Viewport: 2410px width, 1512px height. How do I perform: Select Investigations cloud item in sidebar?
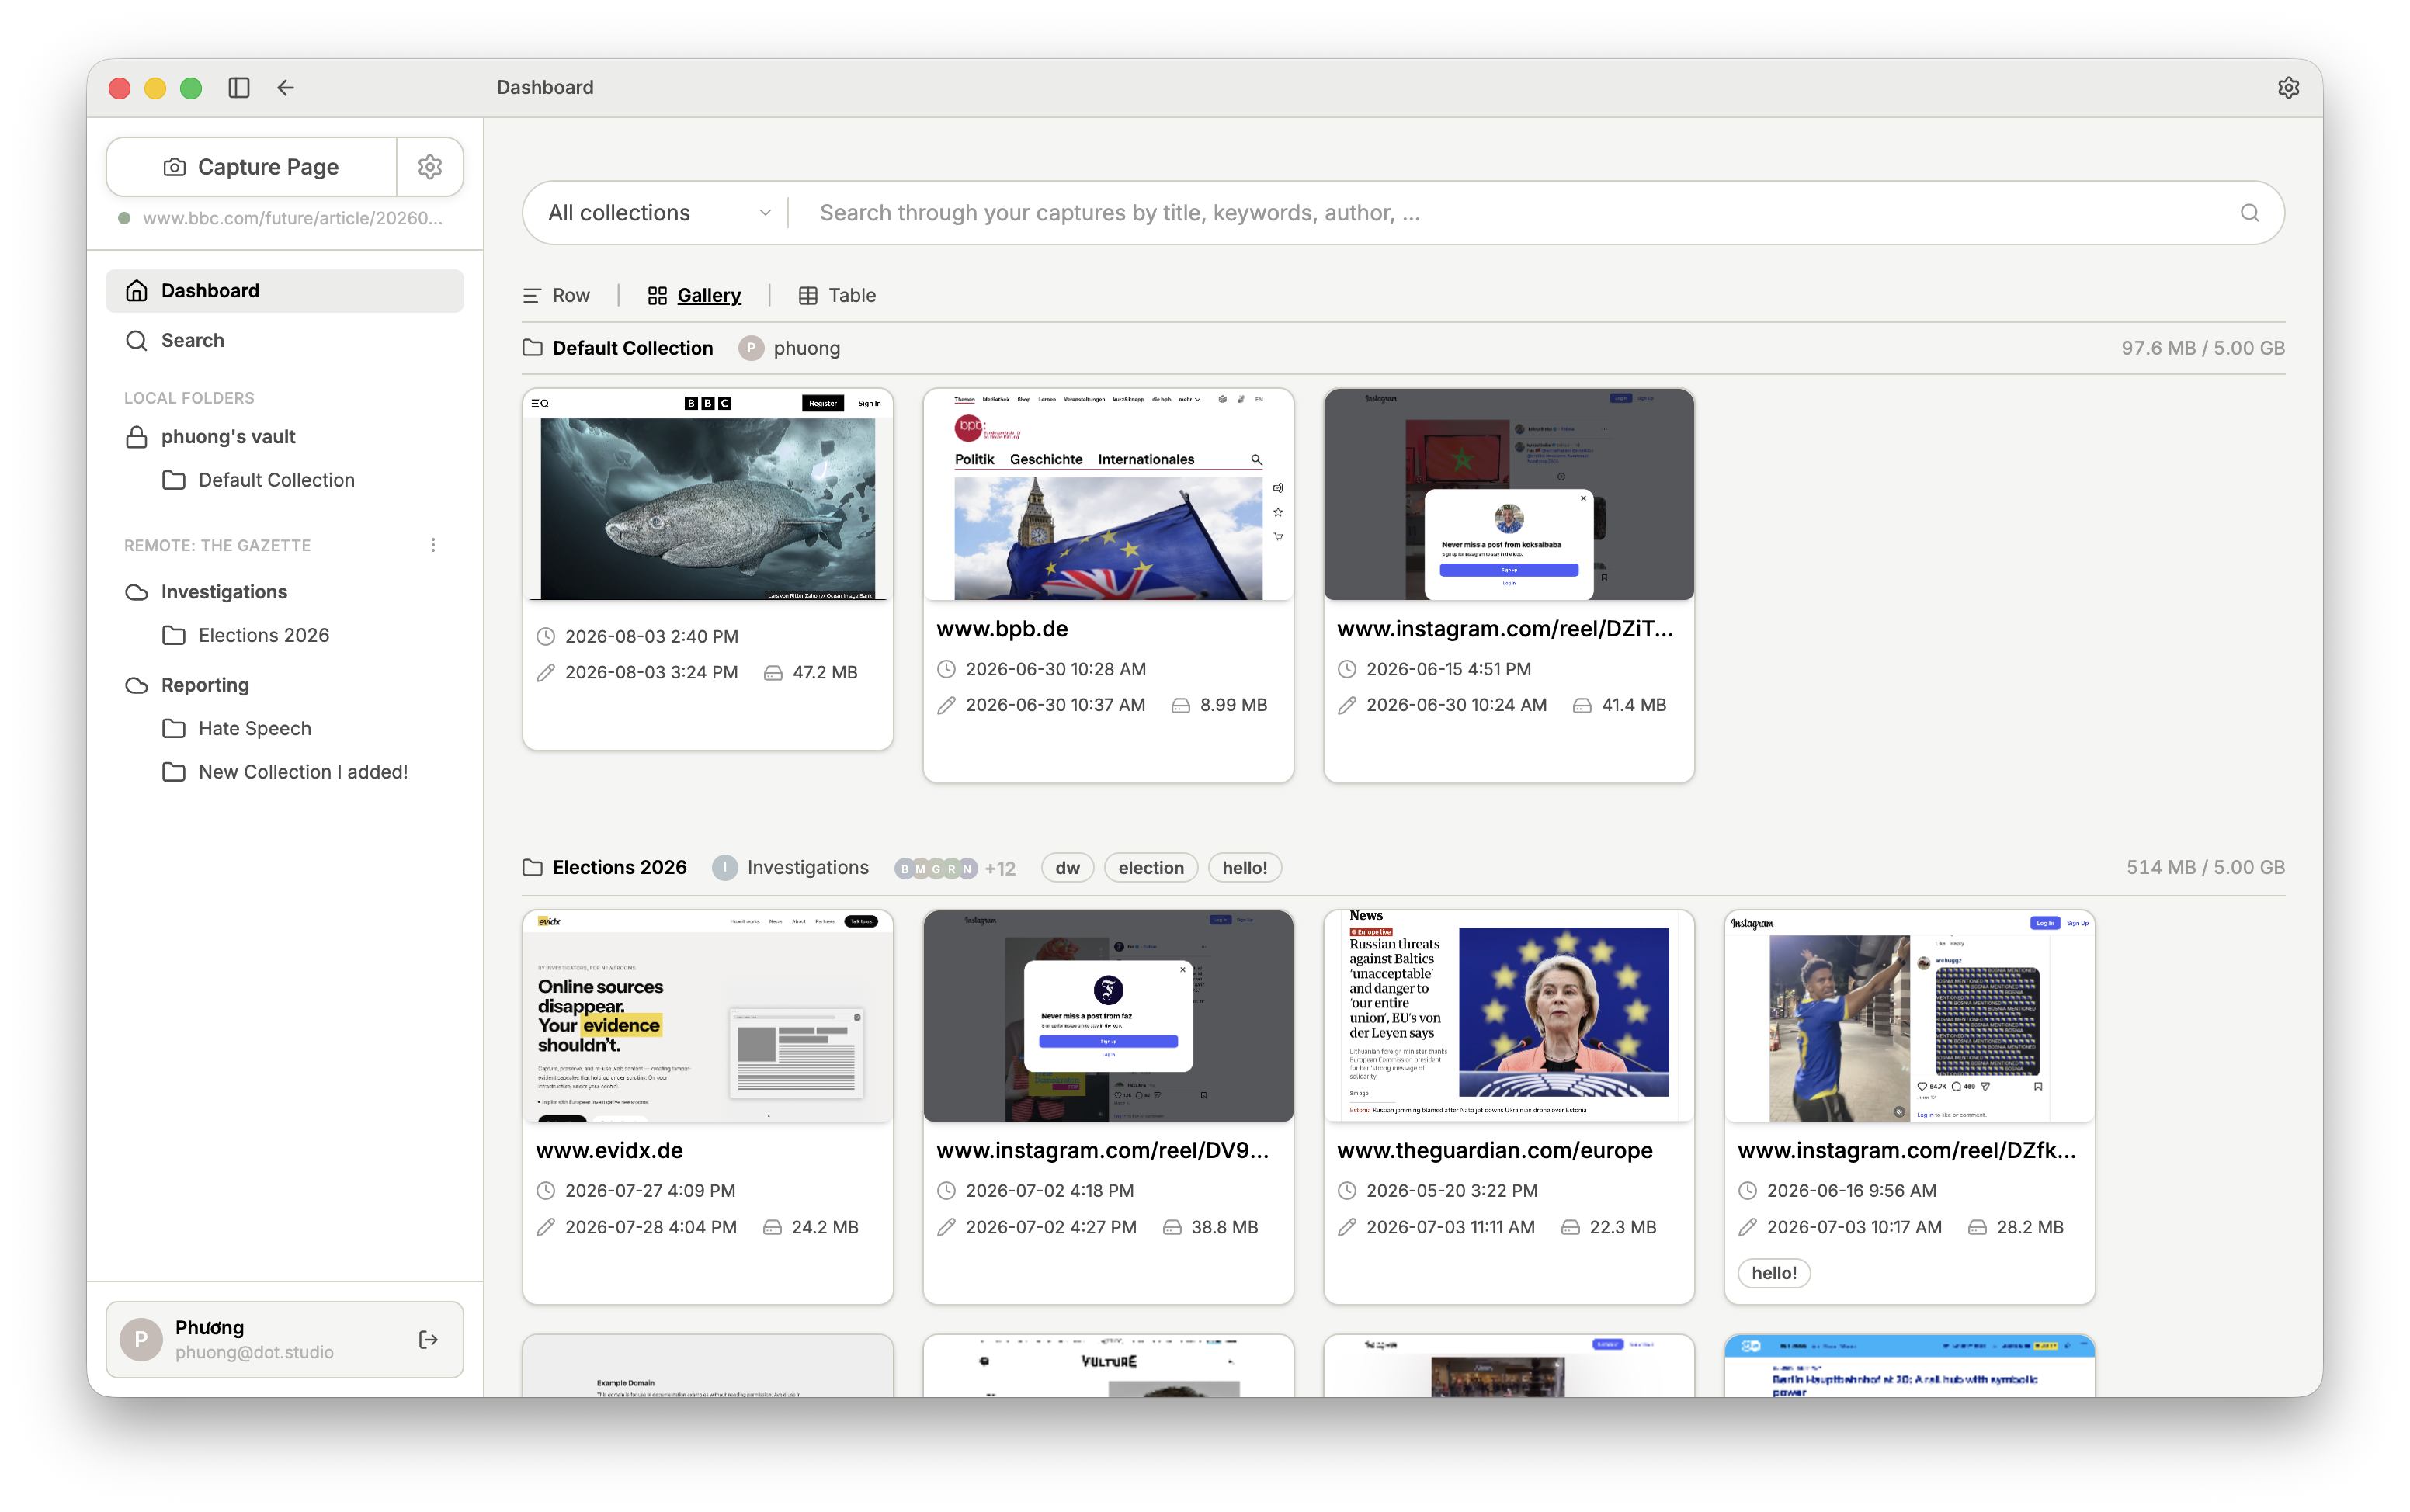285,592
